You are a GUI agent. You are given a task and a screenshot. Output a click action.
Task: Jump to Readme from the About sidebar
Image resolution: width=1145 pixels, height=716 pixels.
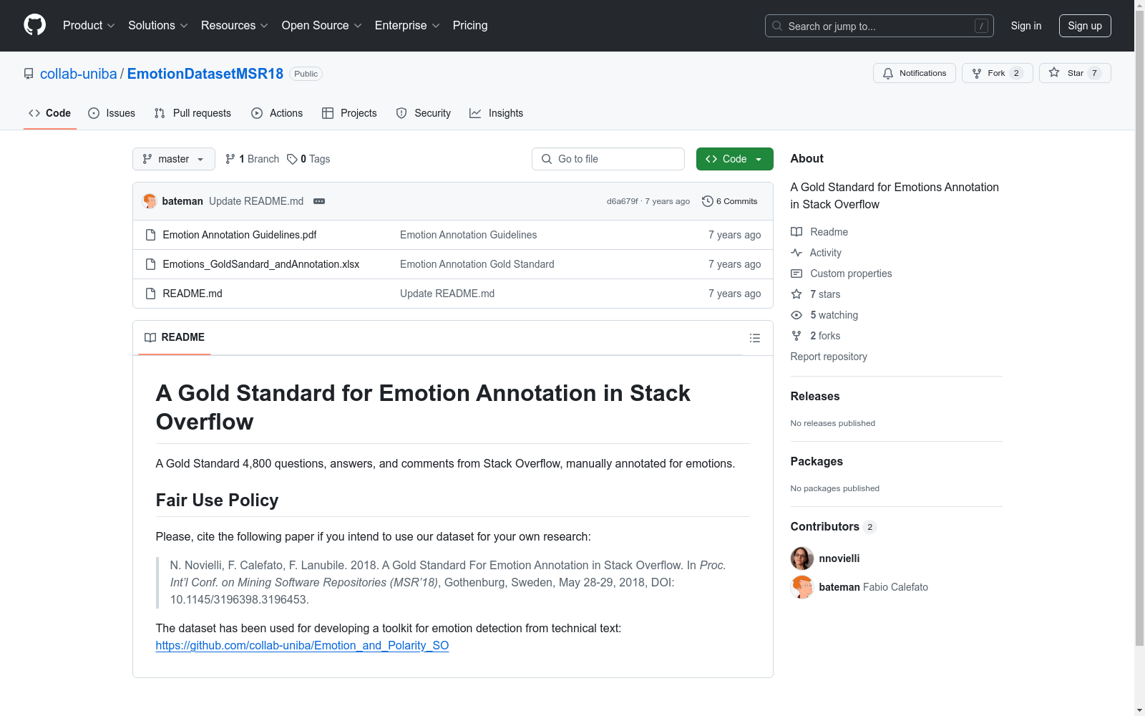[819, 232]
